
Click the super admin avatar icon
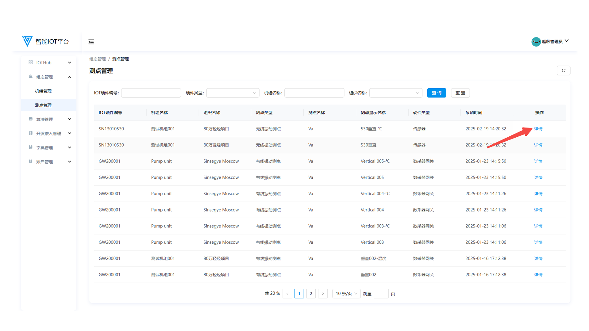tap(536, 42)
